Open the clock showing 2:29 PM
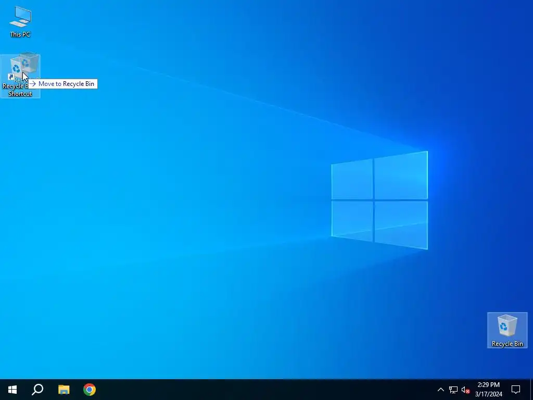 click(488, 390)
